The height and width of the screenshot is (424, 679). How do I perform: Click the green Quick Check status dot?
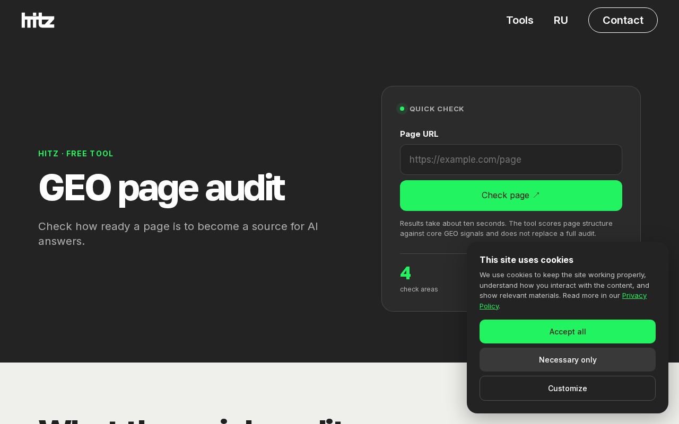tap(402, 109)
